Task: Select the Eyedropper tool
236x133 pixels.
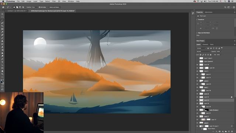Action: [x=2, y=32]
